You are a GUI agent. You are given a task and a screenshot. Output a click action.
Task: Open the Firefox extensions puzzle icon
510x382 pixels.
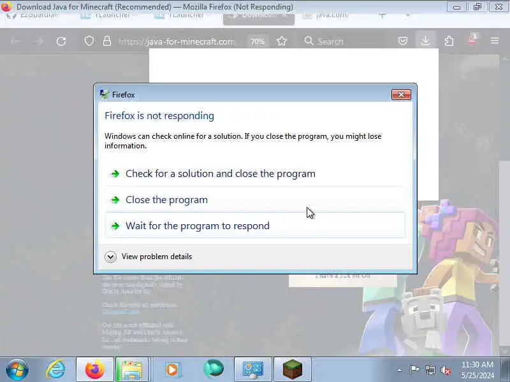[x=449, y=41]
